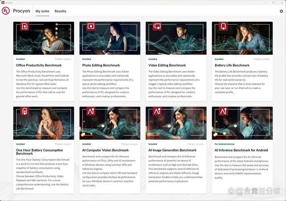Open the Video Editing Benchmark title
Screen dimensions: 286x201
pos(165,66)
